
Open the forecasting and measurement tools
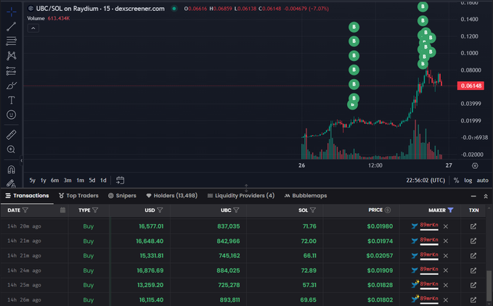click(12, 71)
